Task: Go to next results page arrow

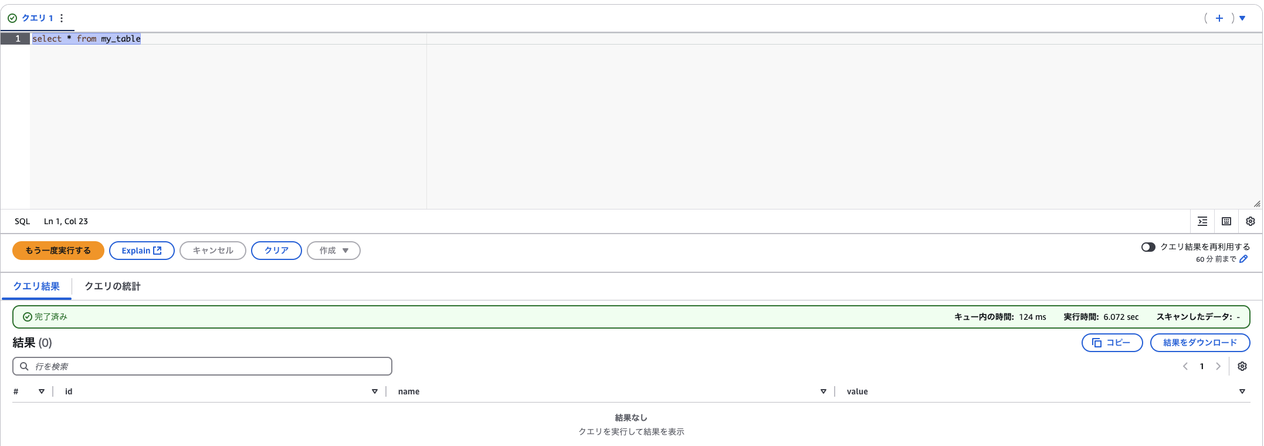Action: pyautogui.click(x=1218, y=366)
